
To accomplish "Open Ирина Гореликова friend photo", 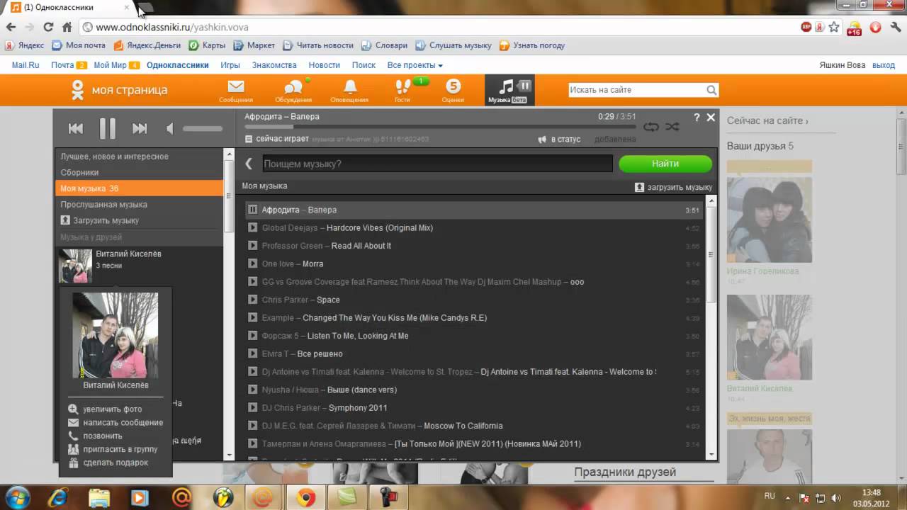I will tap(769, 220).
